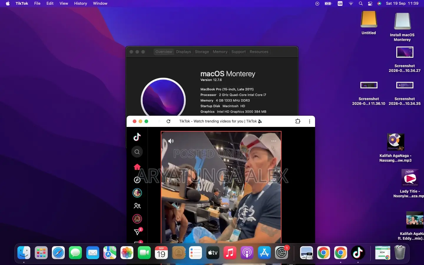The width and height of the screenshot is (424, 265).
Task: Open the Wi-Fi menu
Action: pos(351,4)
